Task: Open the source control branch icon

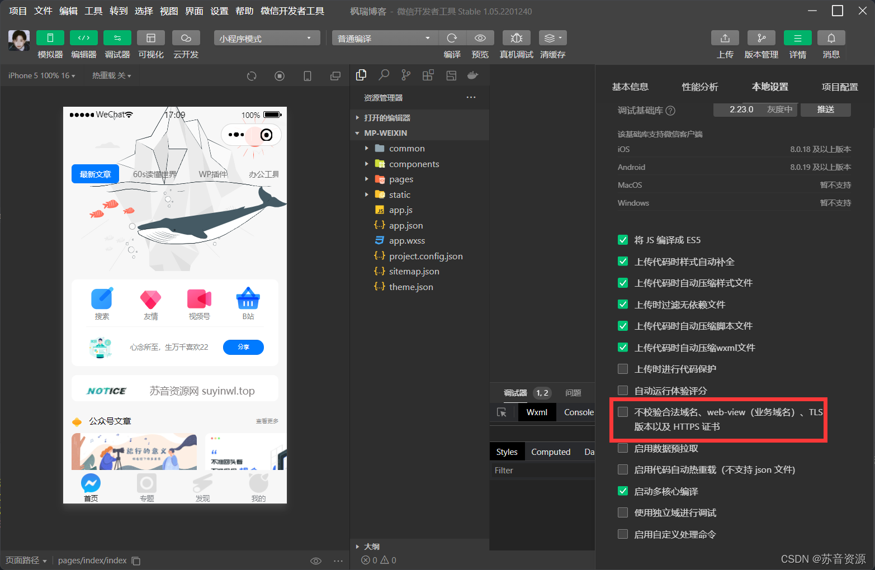Action: (406, 75)
